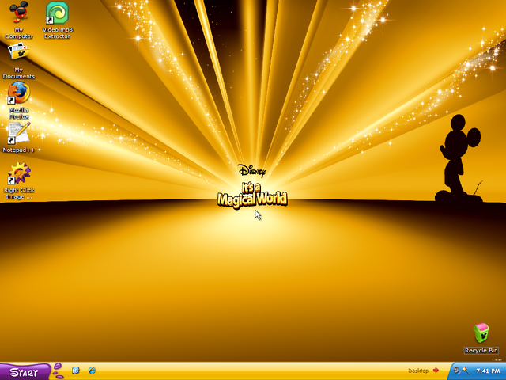Click the first Quick Launch icon next to Start
506x380 pixels.
76,370
